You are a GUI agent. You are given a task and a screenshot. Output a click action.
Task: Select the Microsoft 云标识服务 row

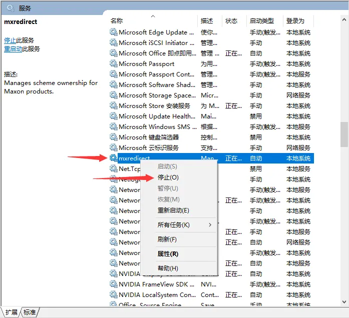(x=211, y=148)
